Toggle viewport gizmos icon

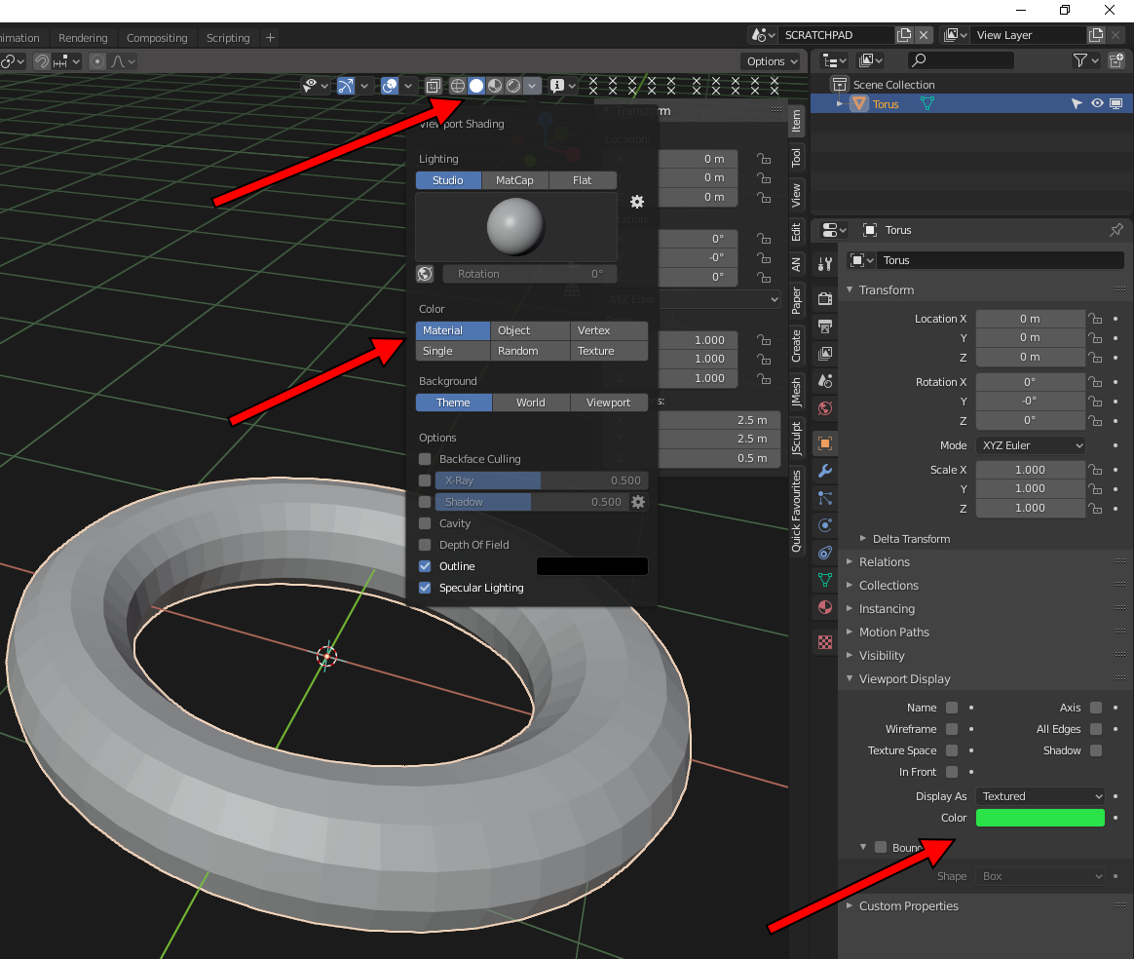coord(346,86)
